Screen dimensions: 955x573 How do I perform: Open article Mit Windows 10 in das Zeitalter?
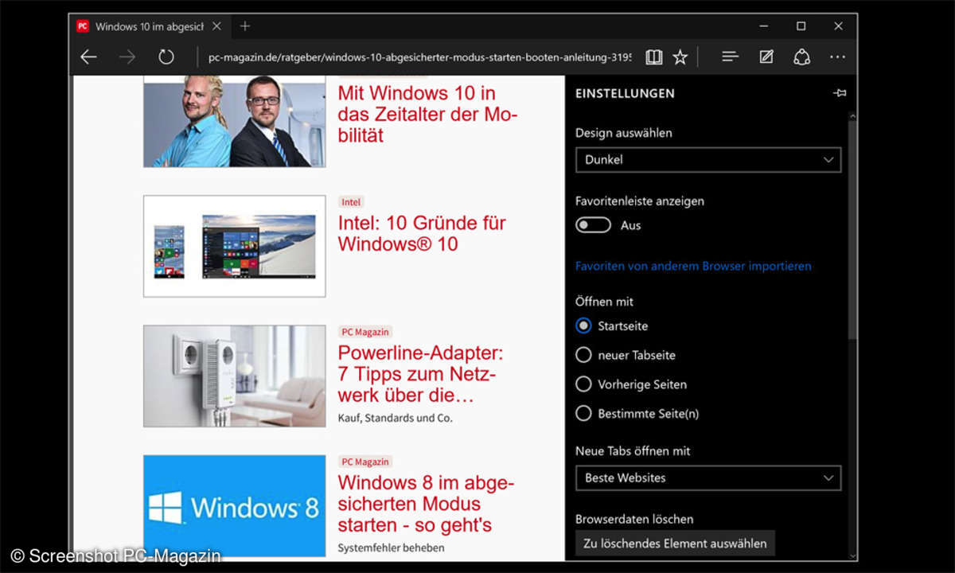pyautogui.click(x=427, y=114)
